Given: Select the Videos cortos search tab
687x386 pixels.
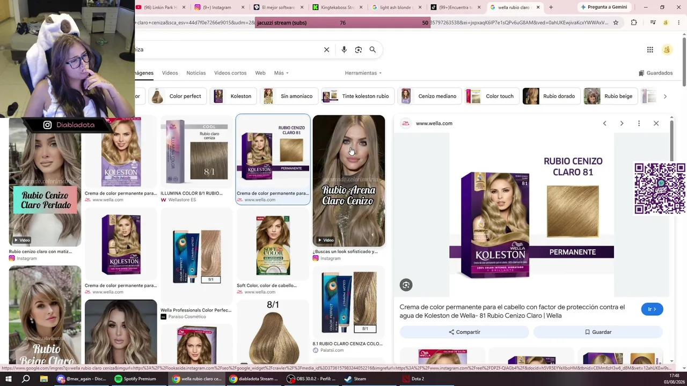Looking at the screenshot, I should [x=230, y=73].
